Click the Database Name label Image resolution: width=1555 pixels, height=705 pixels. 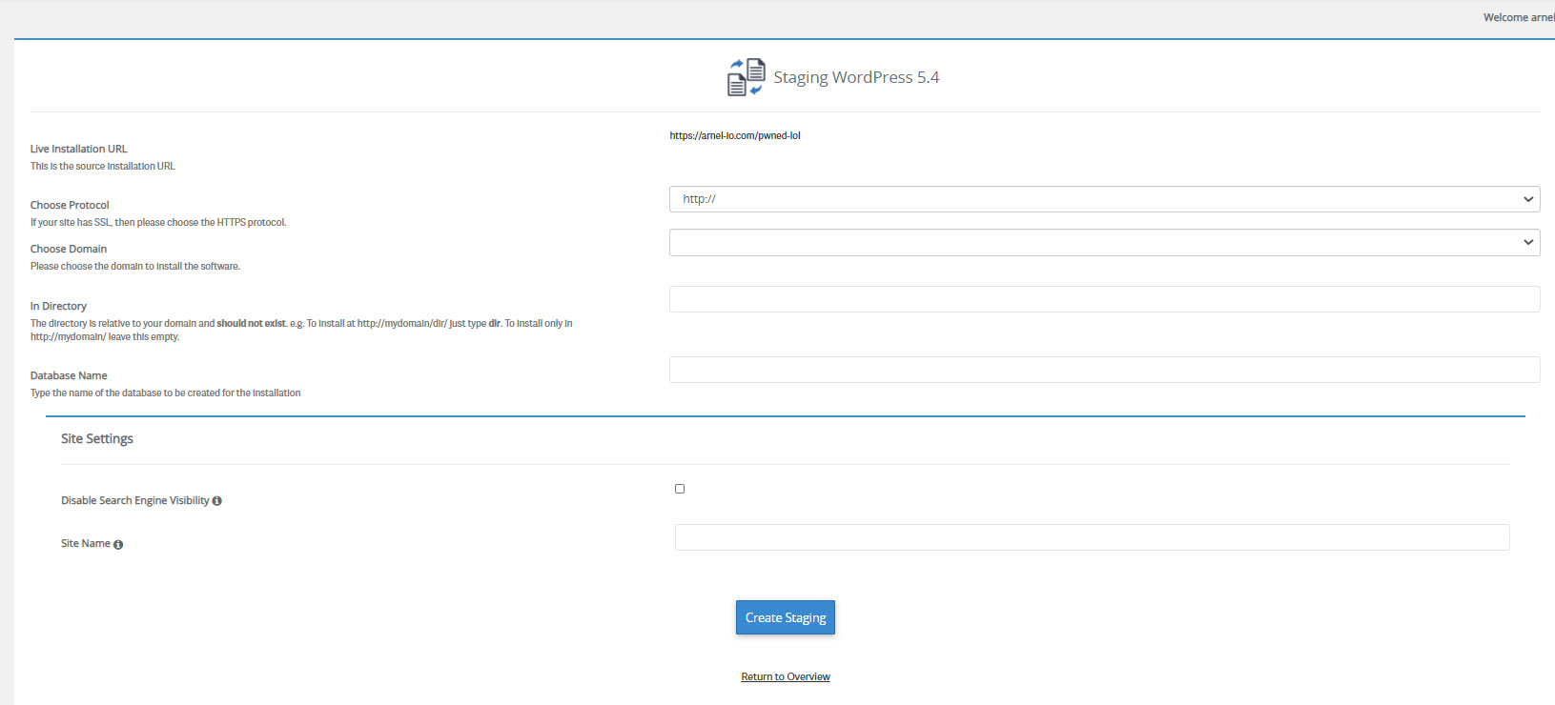[69, 375]
